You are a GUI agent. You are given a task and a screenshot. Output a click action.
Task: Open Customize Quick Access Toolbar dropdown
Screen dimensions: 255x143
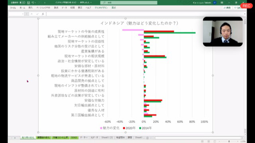(x=45, y=3)
